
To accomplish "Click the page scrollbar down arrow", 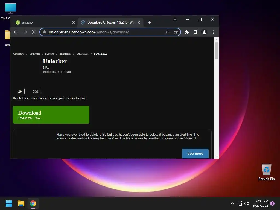I will [217, 156].
